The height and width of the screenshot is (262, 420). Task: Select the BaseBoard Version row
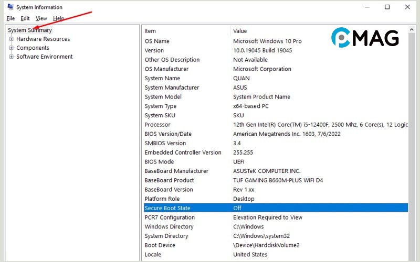(x=276, y=190)
